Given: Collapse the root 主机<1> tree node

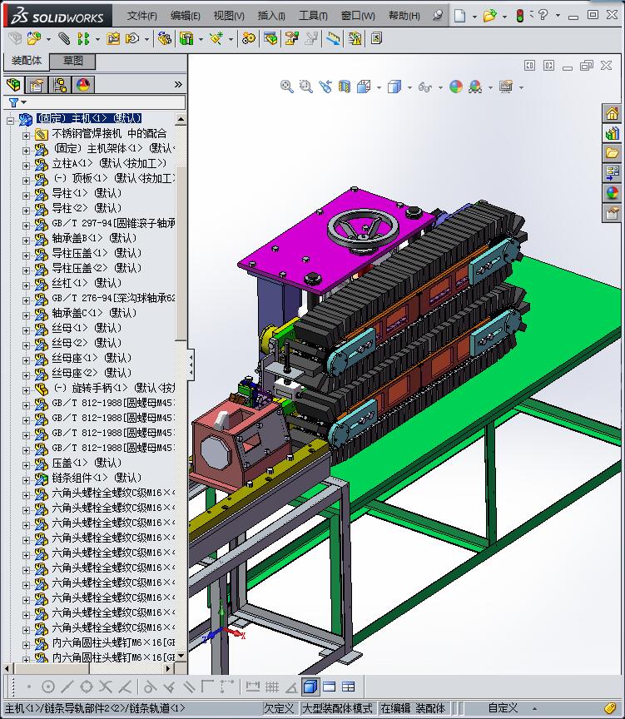Looking at the screenshot, I should point(10,121).
